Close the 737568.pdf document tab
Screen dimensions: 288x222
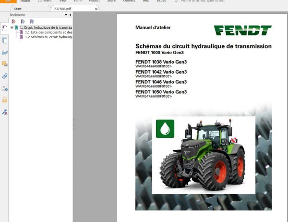[96, 9]
